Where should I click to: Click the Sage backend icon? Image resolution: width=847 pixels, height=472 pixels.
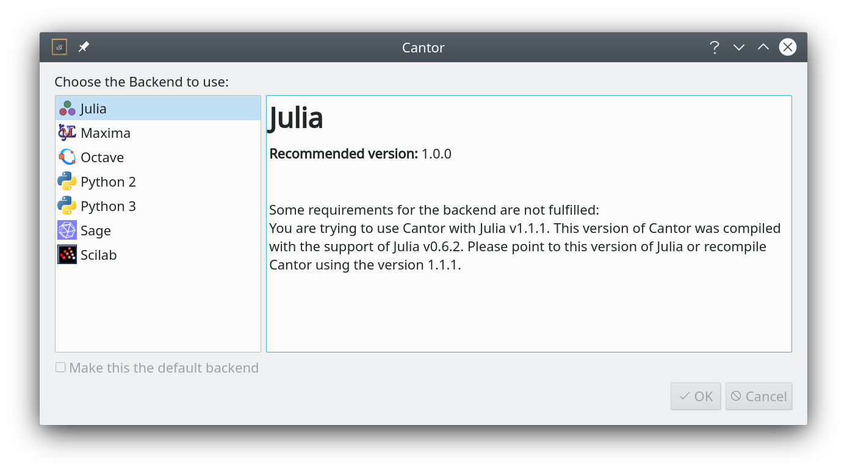67,230
